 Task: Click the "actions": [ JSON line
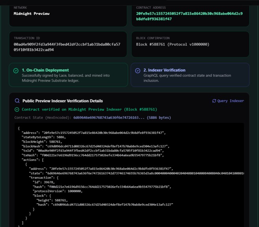(x=33, y=160)
